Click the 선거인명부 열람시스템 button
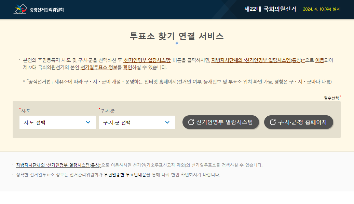Viewport: 354px width, 204px height. point(221,122)
